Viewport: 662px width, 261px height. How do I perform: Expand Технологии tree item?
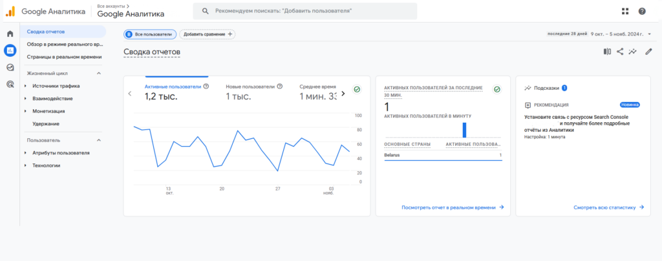26,165
